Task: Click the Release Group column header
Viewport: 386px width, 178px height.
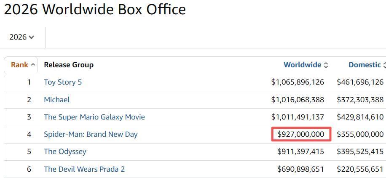Action: (69, 65)
